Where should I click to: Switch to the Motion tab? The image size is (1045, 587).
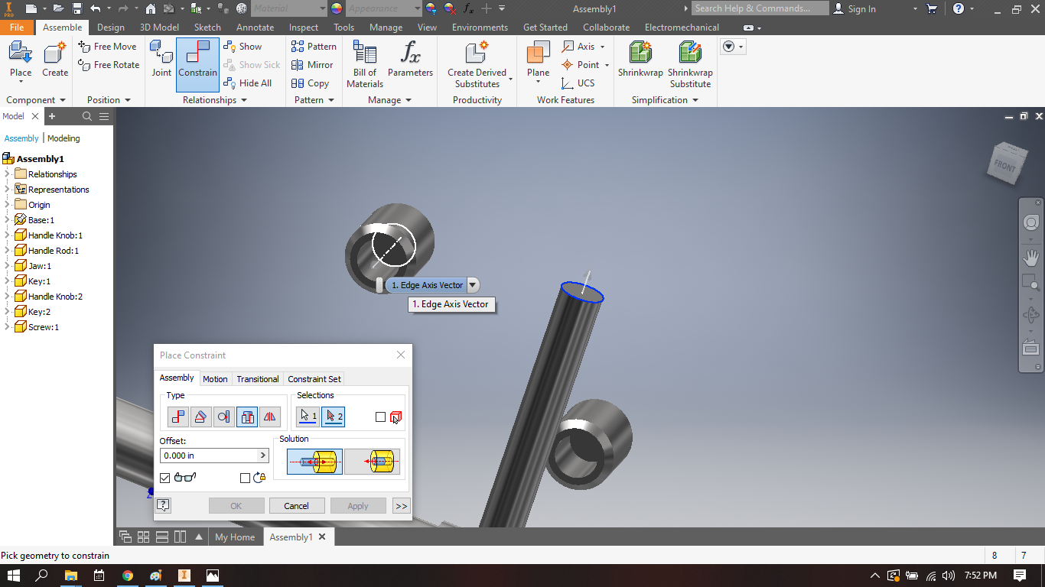click(215, 378)
